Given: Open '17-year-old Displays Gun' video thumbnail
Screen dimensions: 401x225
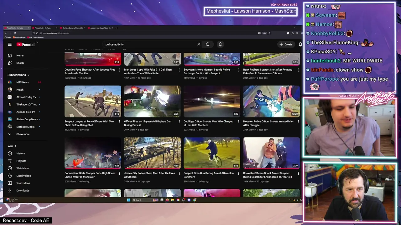Looking at the screenshot, I should tap(152, 101).
